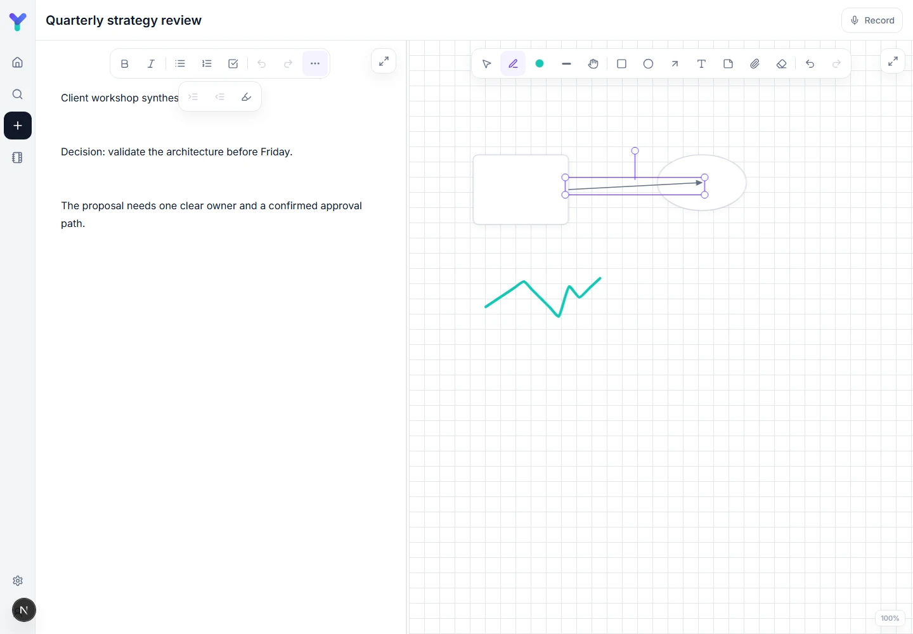
Task: Redo the canvas action
Action: (836, 63)
